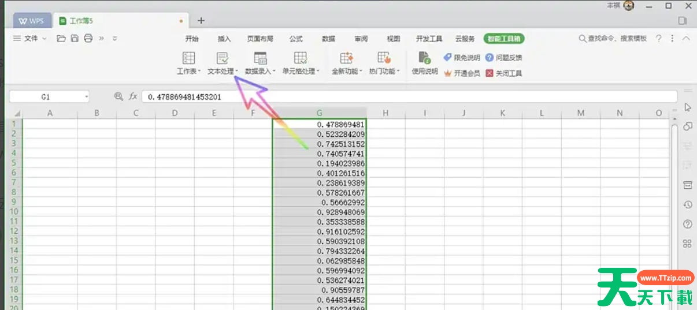Select the 智能工具箱 ribbon tab
This screenshot has width=697, height=310.
point(504,39)
